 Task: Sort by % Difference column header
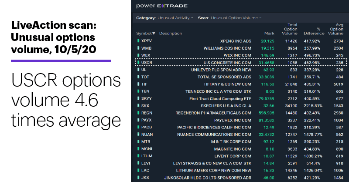coord(314,31)
